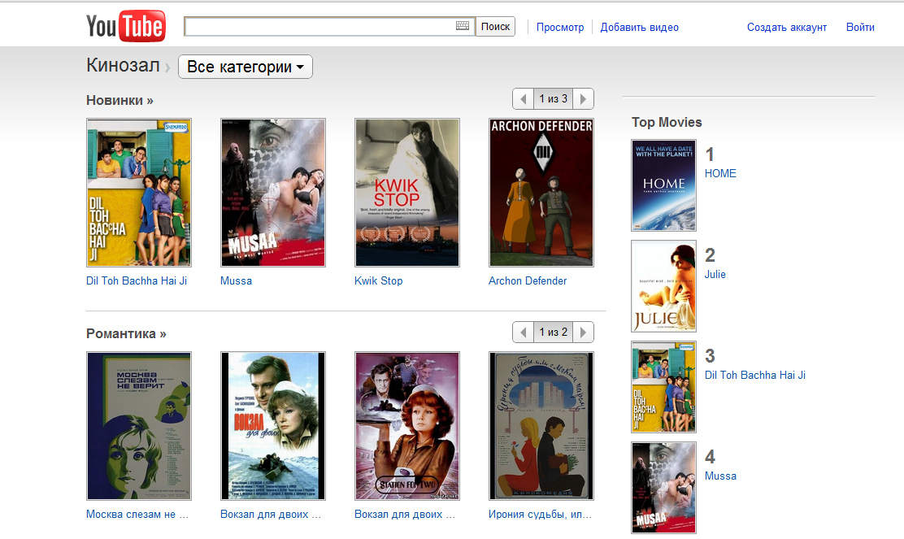
Task: Open the Kwik Stop movie poster
Action: coord(407,193)
